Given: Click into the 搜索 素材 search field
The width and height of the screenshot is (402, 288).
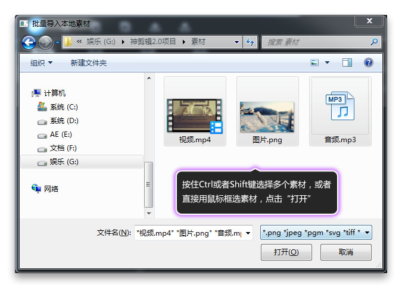Looking at the screenshot, I should point(316,42).
